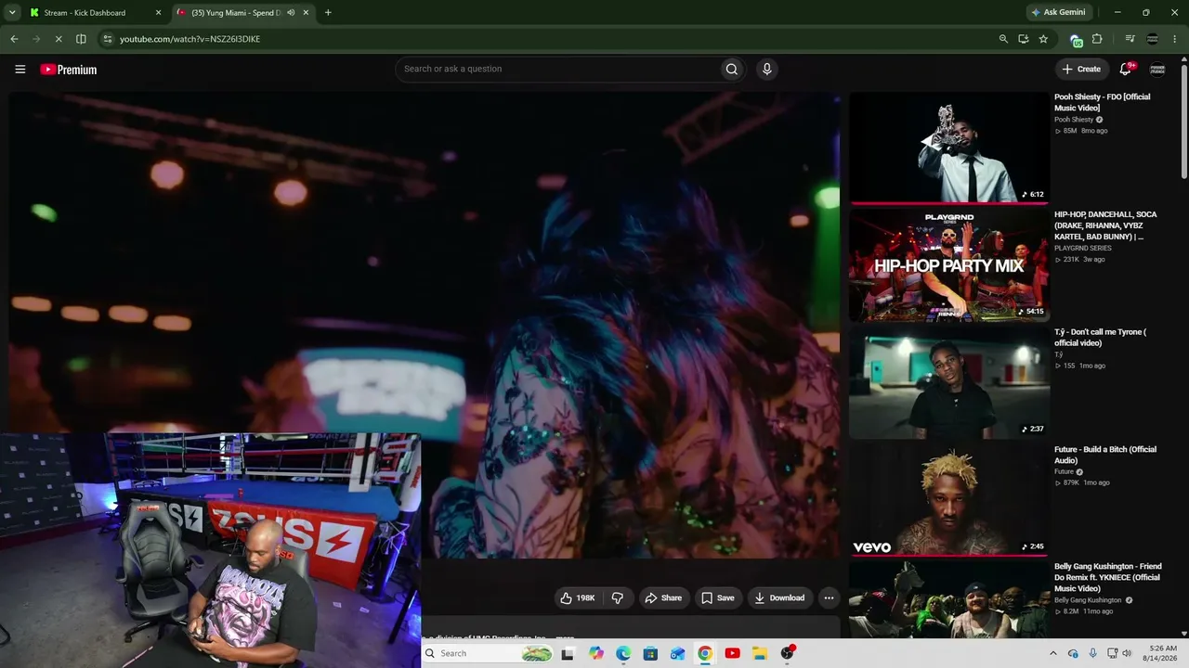Viewport: 1189px width, 668px height.
Task: Click the Create button
Action: point(1081,69)
